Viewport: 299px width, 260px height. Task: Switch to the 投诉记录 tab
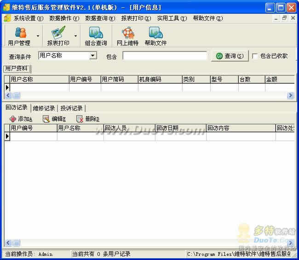tap(71, 108)
